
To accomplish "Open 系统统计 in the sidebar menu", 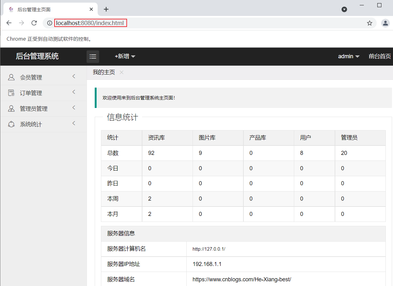I will pyautogui.click(x=44, y=124).
